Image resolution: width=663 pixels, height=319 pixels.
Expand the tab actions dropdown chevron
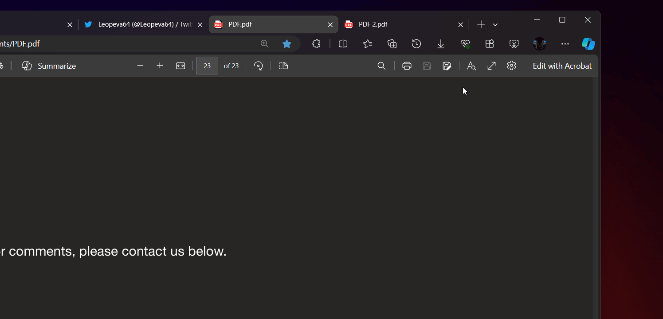click(x=495, y=25)
